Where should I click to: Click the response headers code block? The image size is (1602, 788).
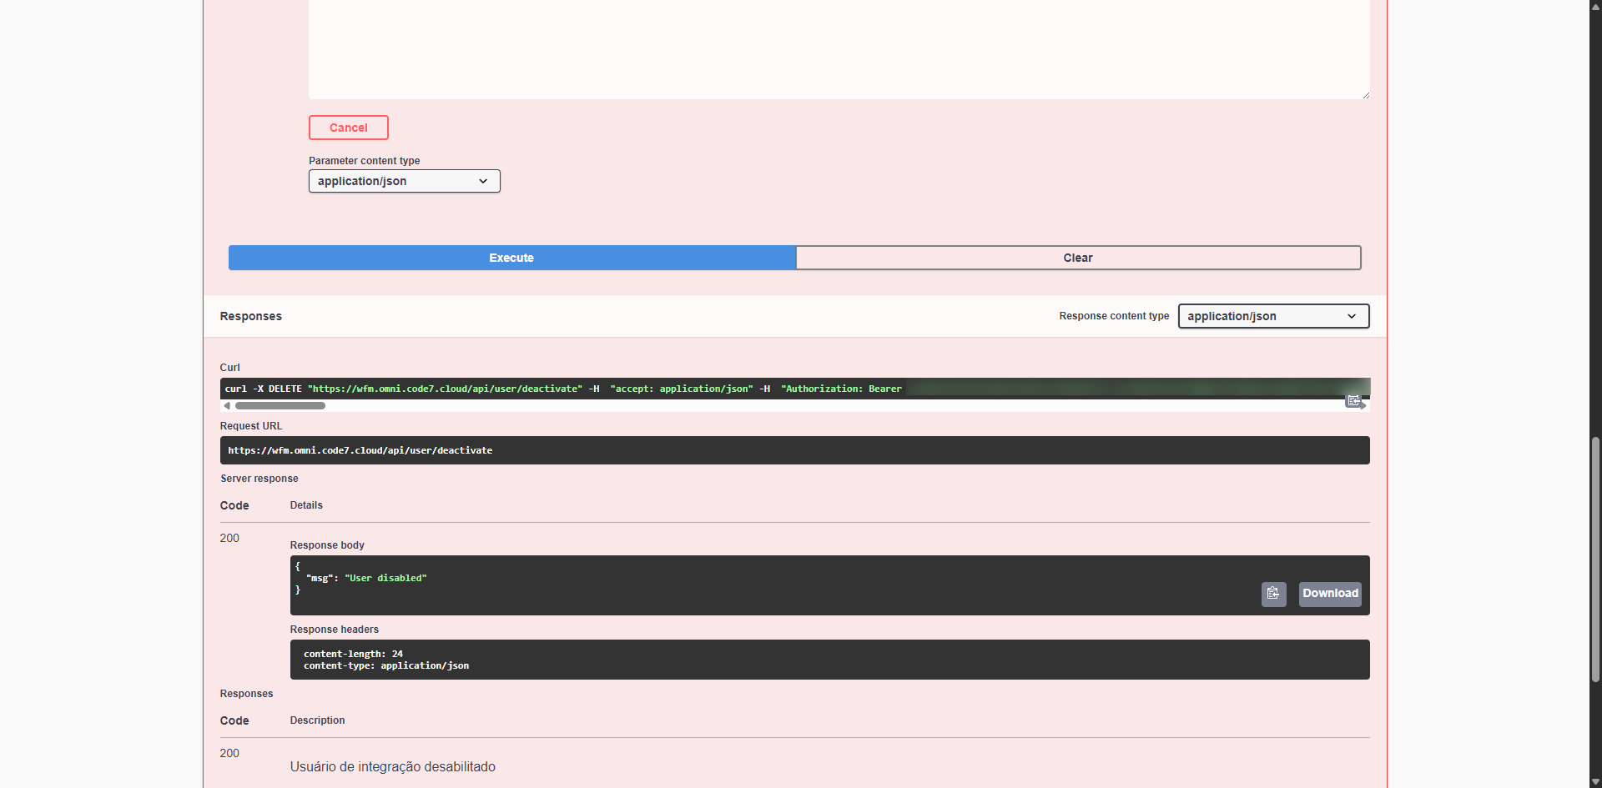pos(829,660)
